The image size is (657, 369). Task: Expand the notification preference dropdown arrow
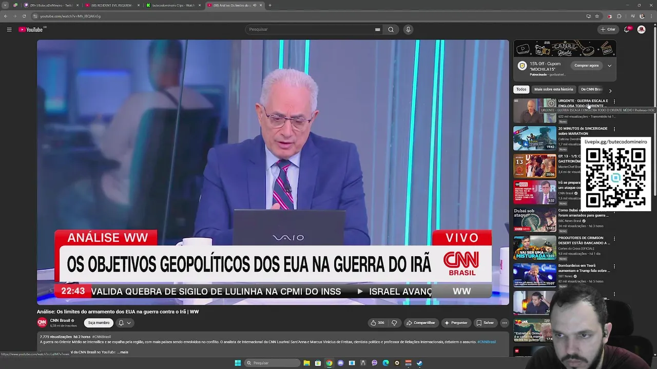point(129,323)
